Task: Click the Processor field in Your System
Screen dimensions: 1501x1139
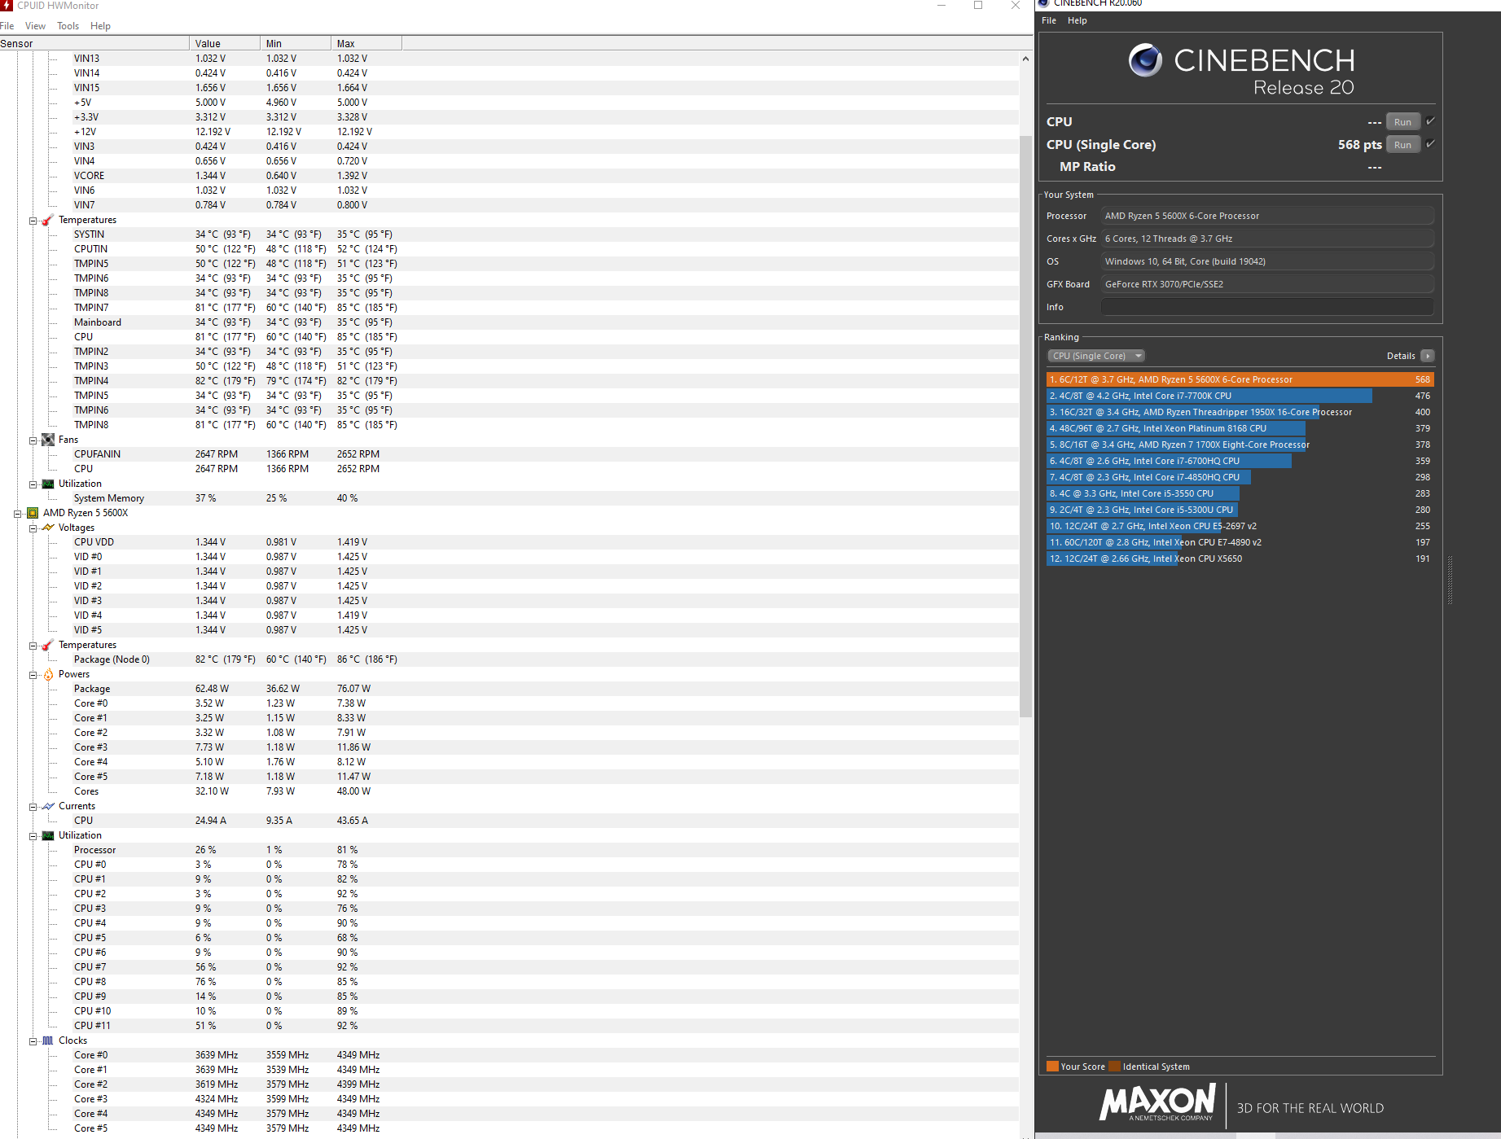Action: pos(1267,216)
